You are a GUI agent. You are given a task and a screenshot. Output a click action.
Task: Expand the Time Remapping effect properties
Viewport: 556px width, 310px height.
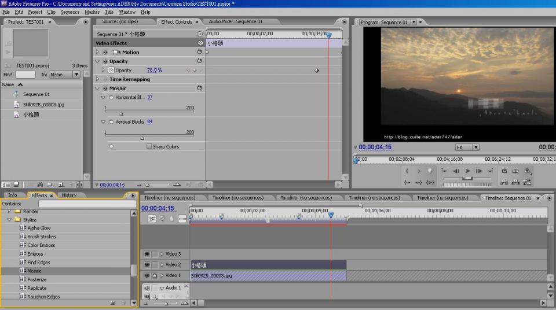97,79
